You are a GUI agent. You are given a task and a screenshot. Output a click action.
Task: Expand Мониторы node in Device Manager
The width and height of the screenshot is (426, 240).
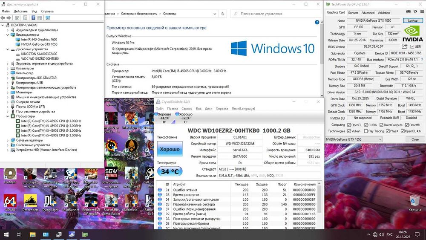(x=8, y=93)
